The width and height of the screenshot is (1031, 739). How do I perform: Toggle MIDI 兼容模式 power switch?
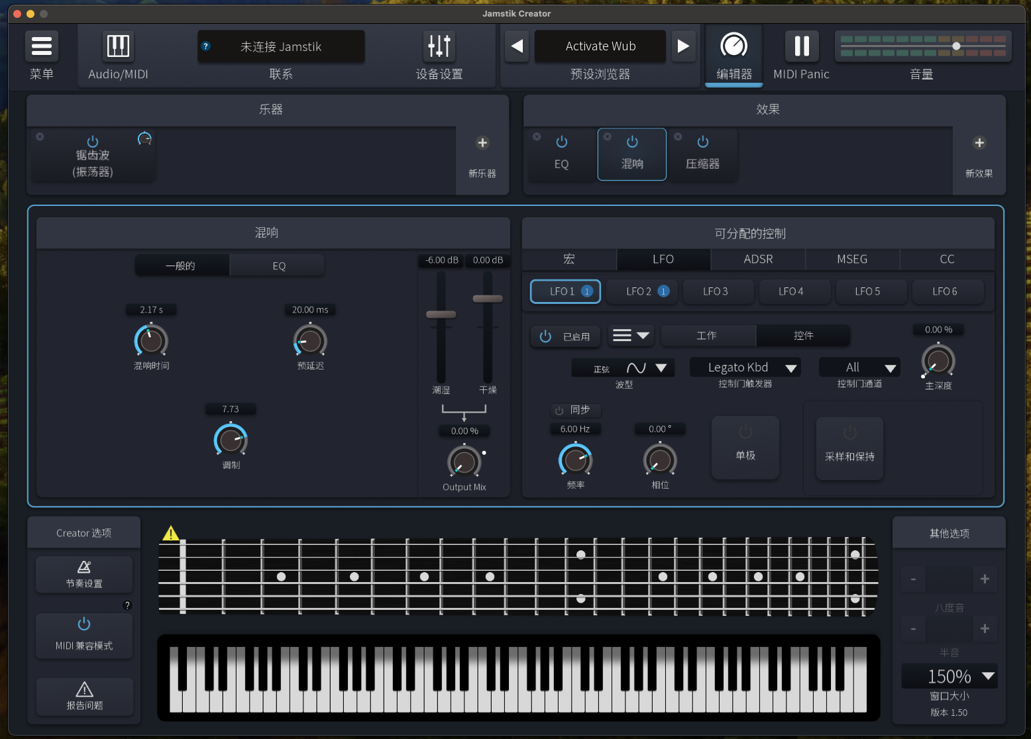84,624
